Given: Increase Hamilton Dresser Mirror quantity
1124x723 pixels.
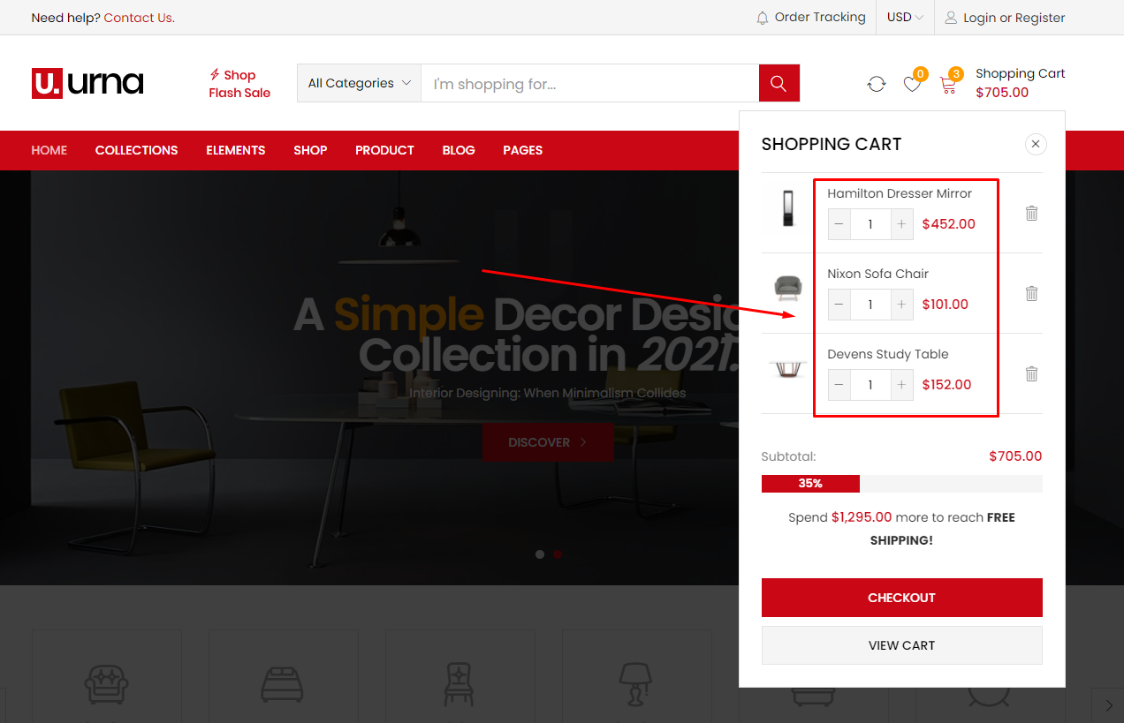Looking at the screenshot, I should pos(901,224).
